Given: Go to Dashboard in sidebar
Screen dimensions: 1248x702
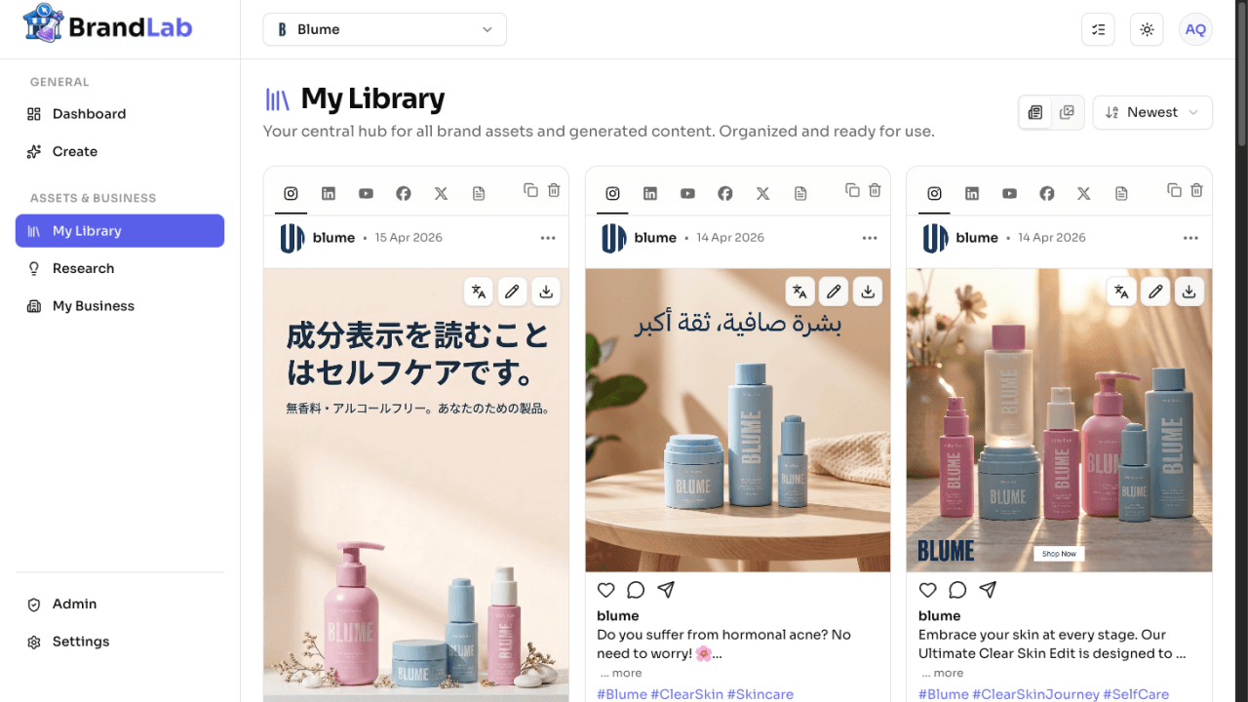Looking at the screenshot, I should (x=120, y=114).
